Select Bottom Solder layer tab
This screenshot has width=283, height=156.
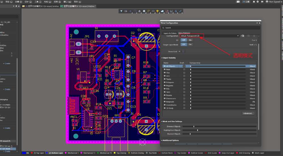click(x=196, y=153)
